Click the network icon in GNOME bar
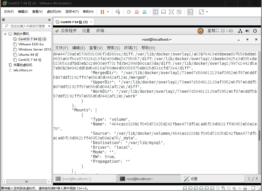The image size is (262, 191). click(x=240, y=31)
